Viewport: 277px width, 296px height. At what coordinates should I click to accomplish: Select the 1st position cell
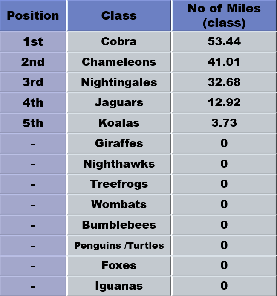pyautogui.click(x=33, y=41)
